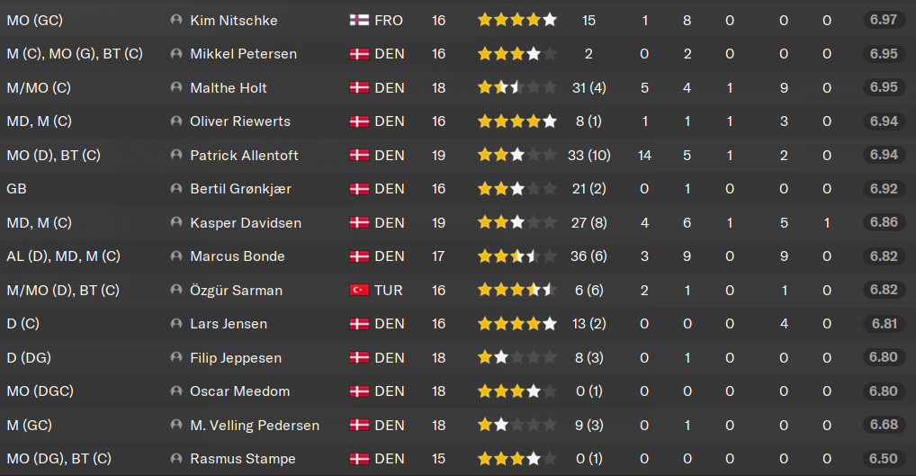Click the Denmark flag beside Malthe Holt
The width and height of the screenshot is (916, 476).
pos(359,88)
